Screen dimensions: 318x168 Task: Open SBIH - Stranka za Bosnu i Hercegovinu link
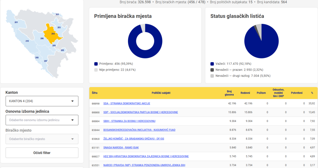[x=129, y=121]
